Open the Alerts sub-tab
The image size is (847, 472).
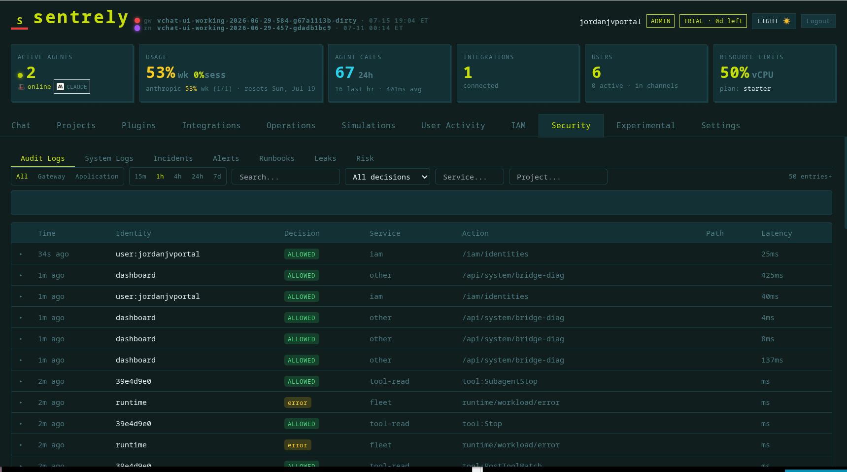(226, 158)
